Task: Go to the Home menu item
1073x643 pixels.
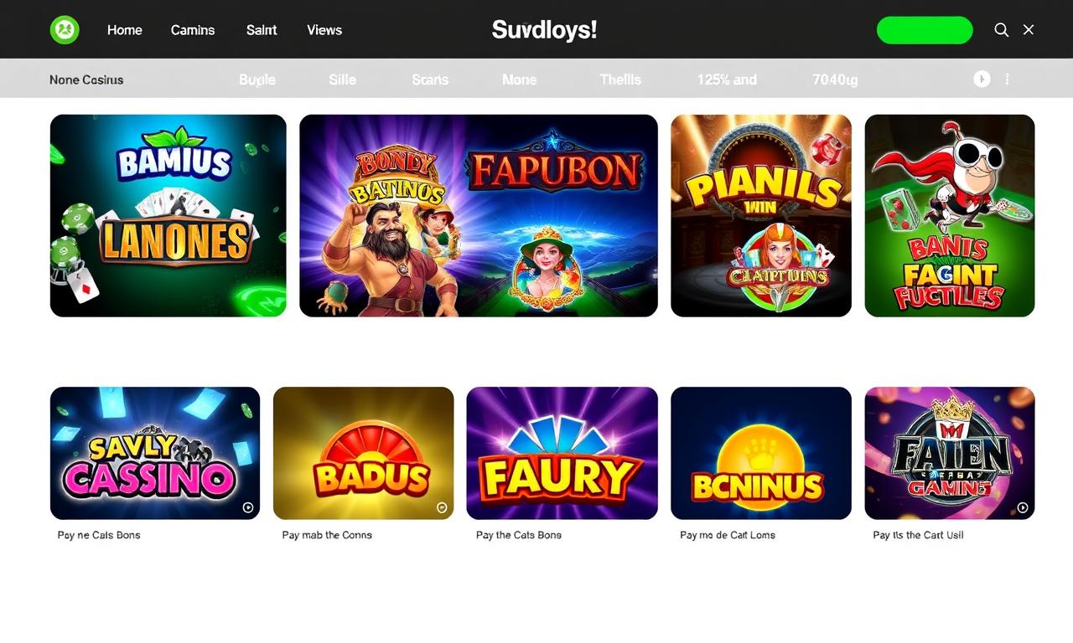Action: pos(125,30)
